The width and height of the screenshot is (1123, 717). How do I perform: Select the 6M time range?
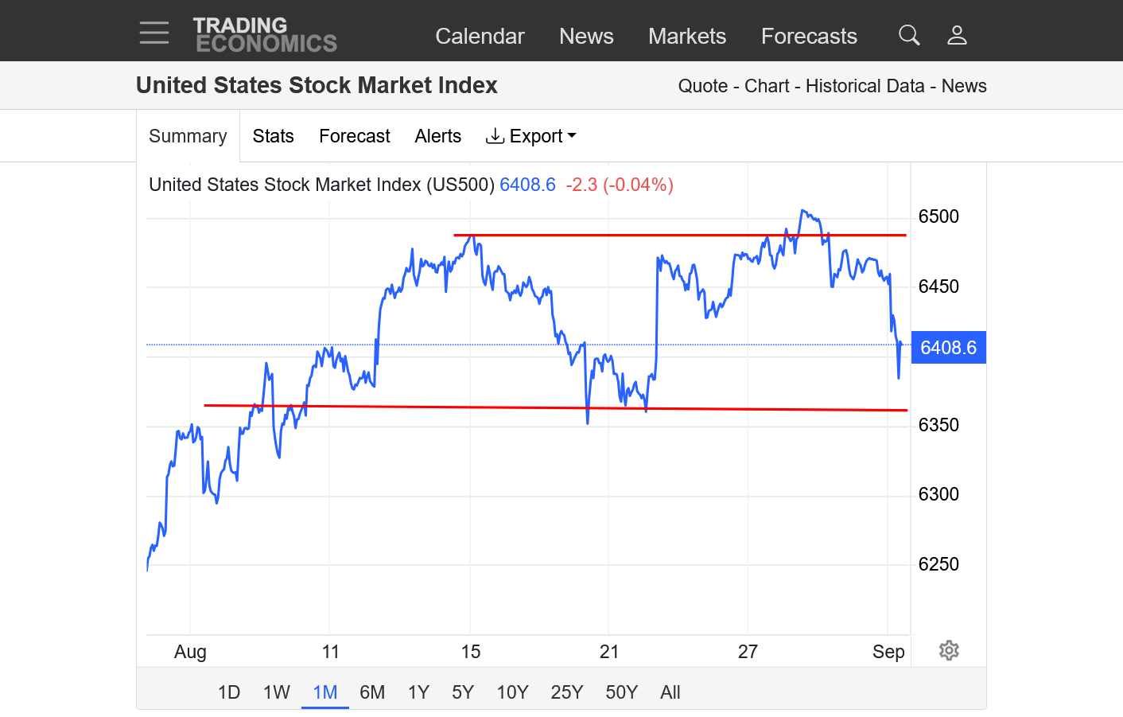(372, 692)
